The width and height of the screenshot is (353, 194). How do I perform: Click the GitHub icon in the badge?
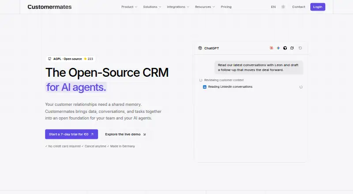(50, 59)
